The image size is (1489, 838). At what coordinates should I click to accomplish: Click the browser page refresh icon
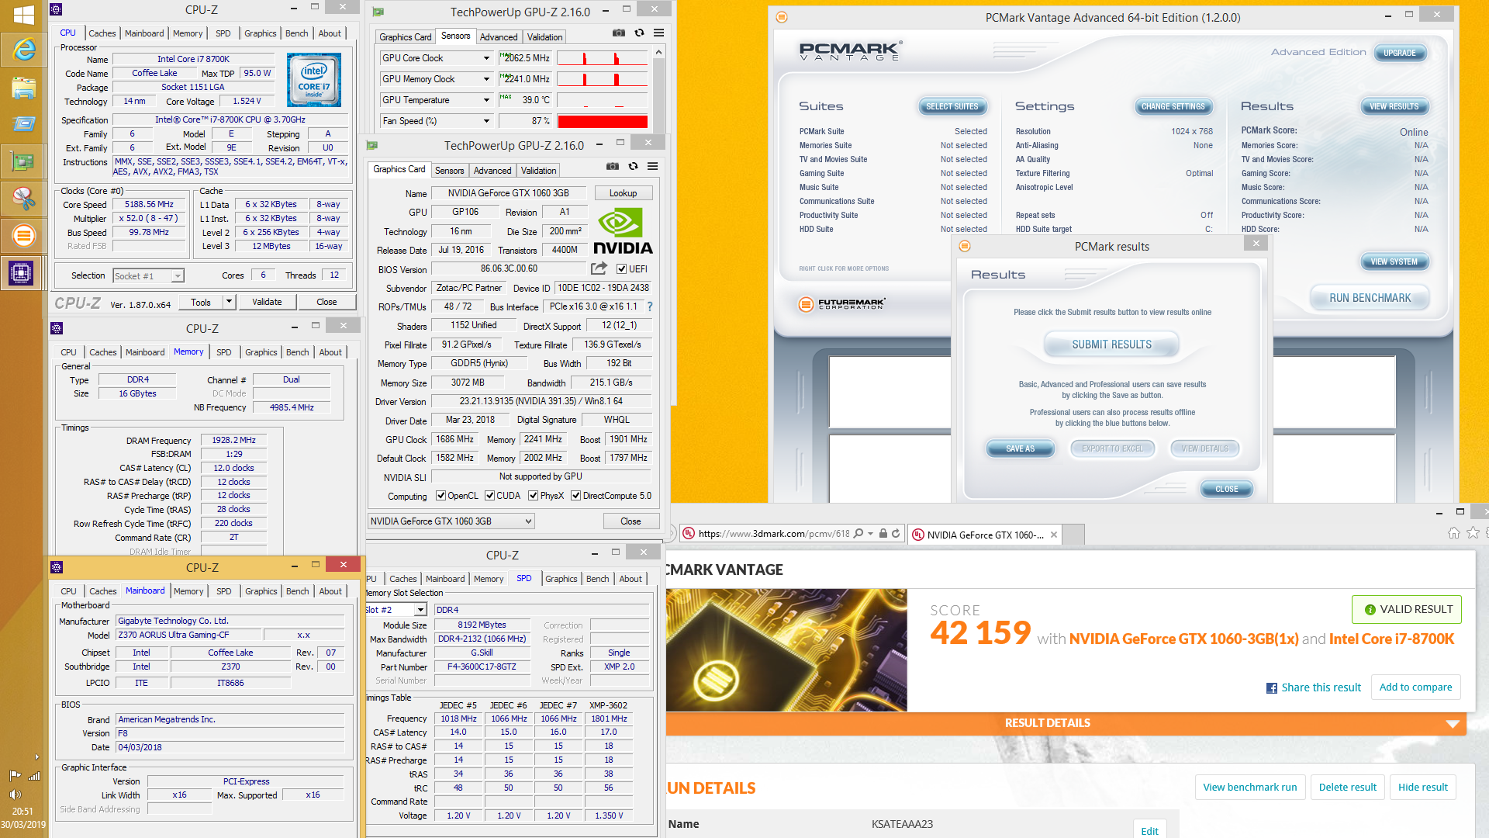(896, 534)
